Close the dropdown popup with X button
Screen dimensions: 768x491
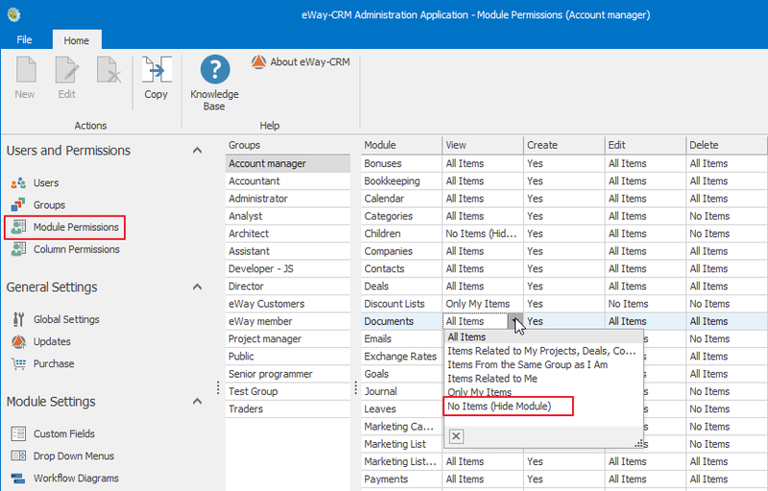(456, 435)
